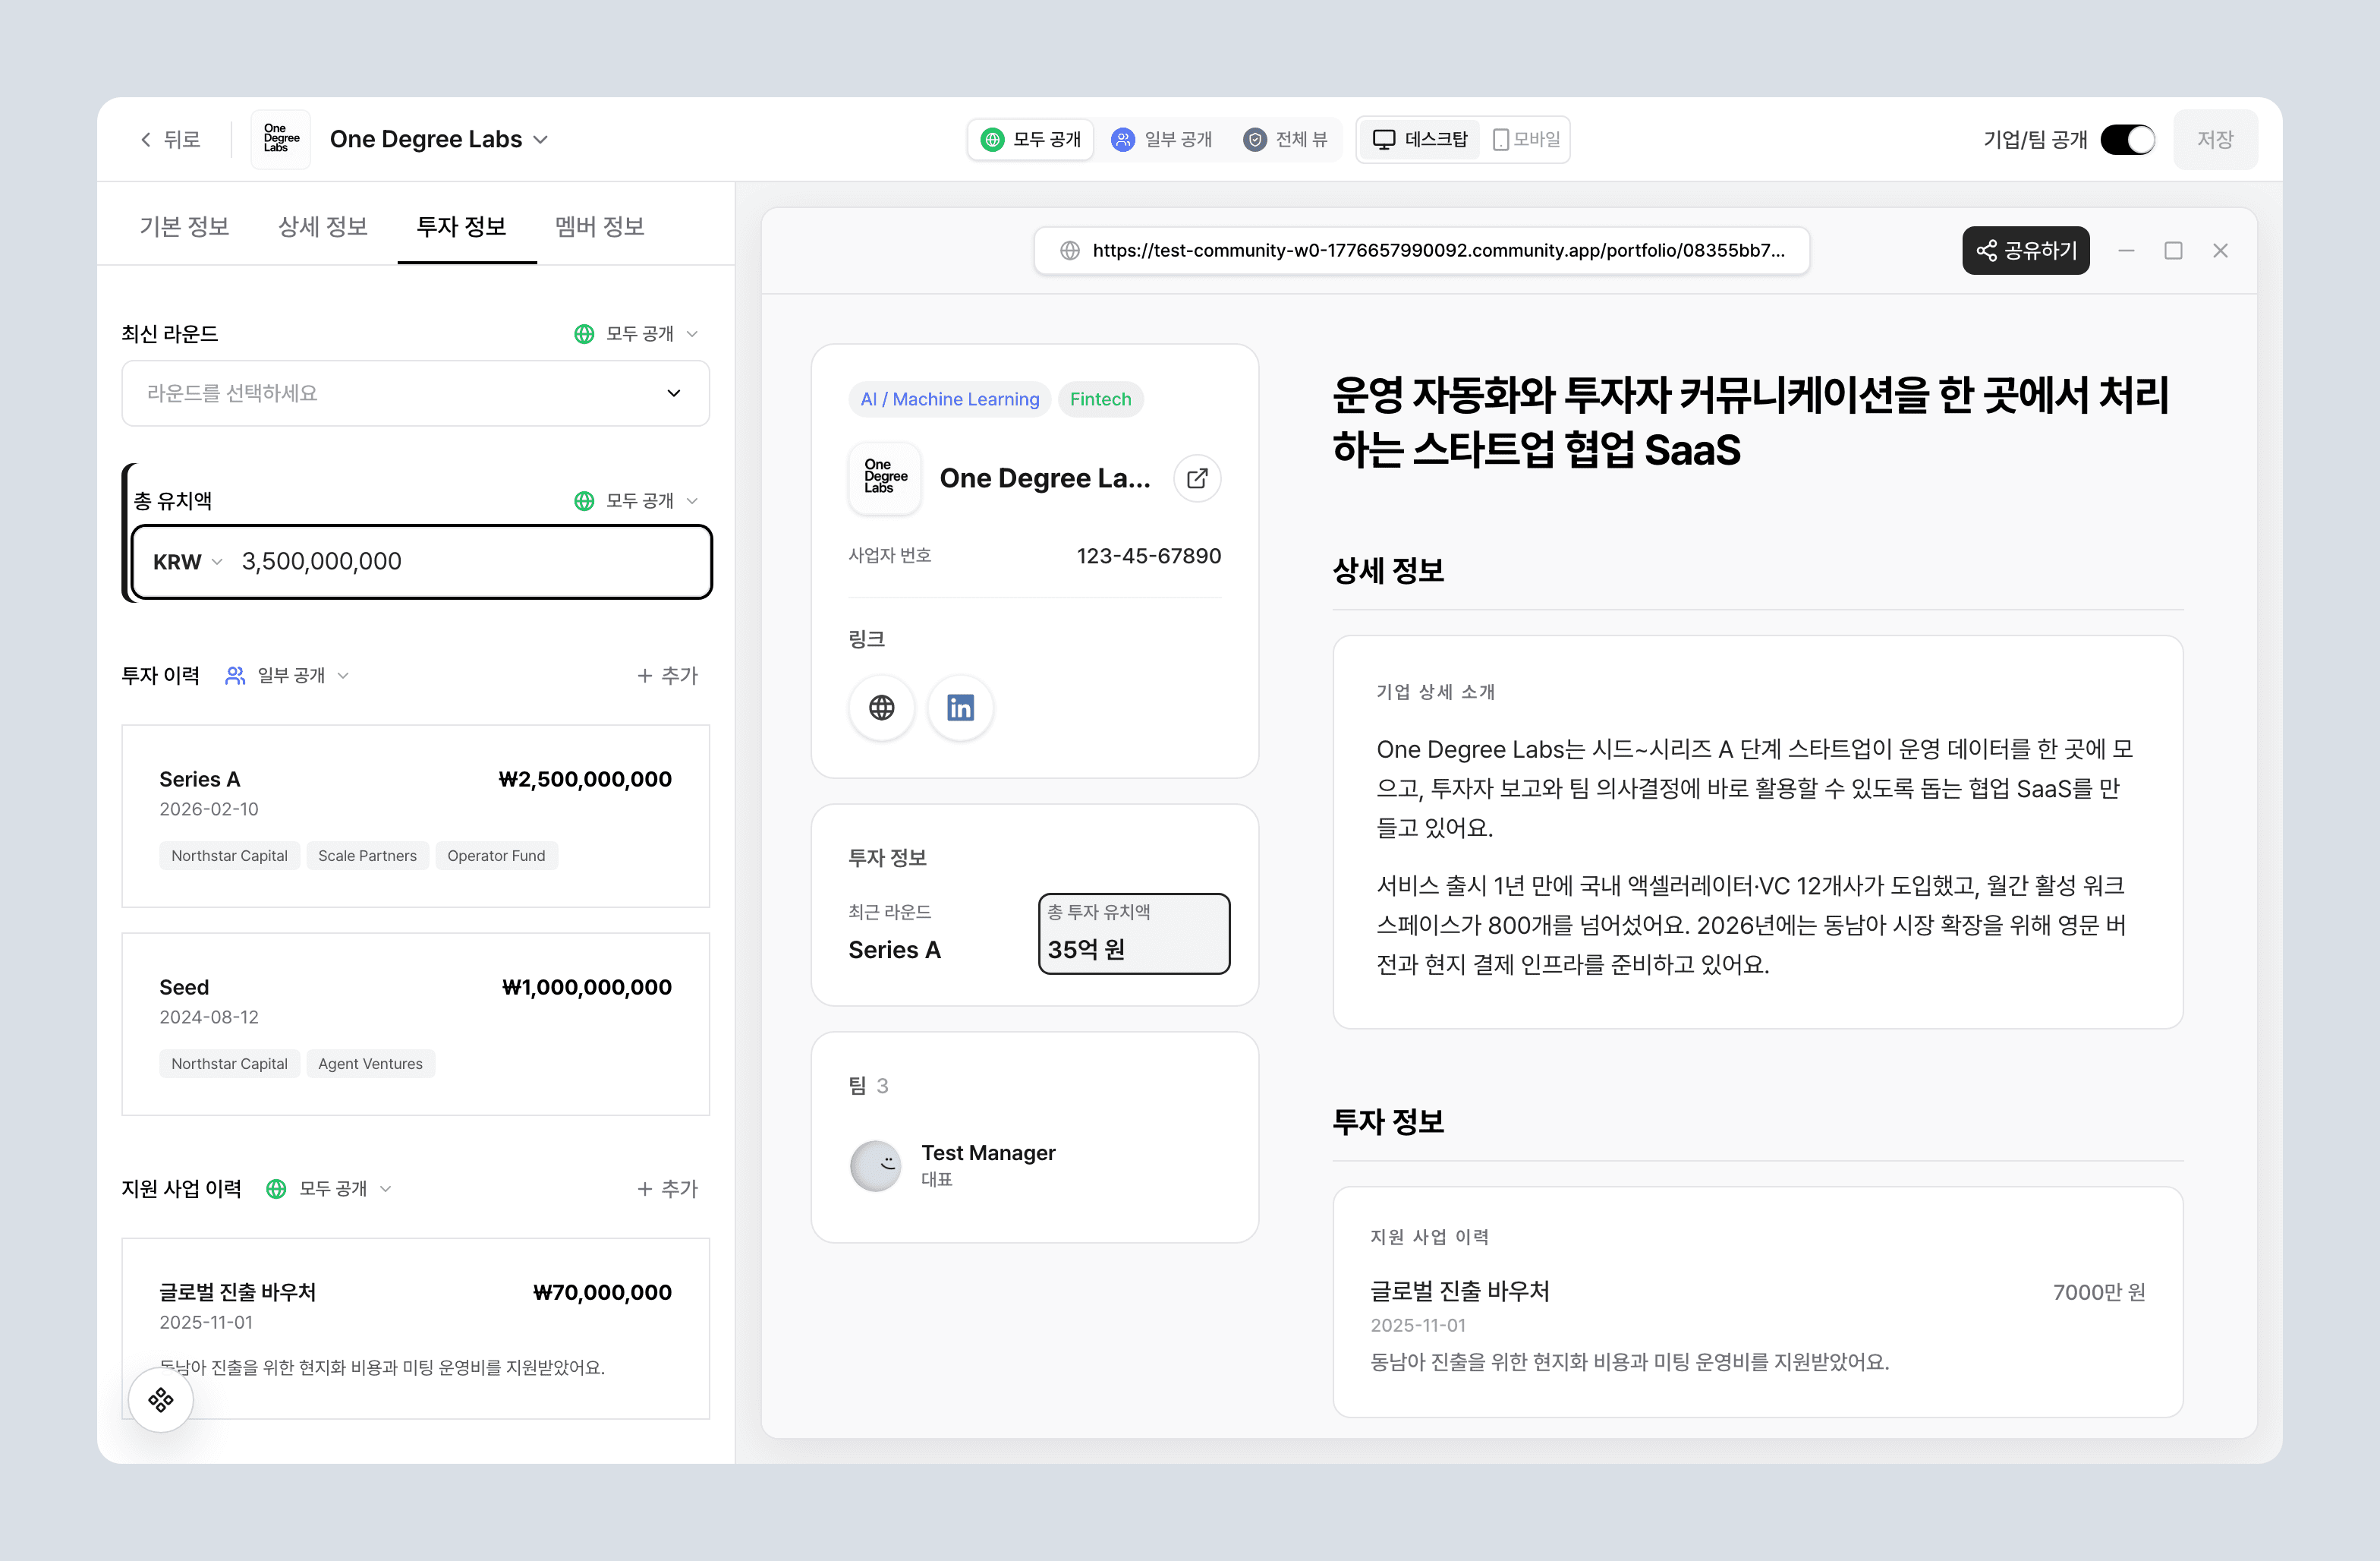
Task: Switch preview to 데스크탑
Action: point(1419,139)
